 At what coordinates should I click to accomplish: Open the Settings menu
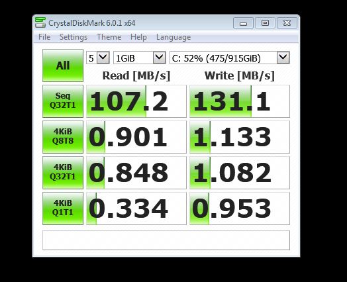74,37
